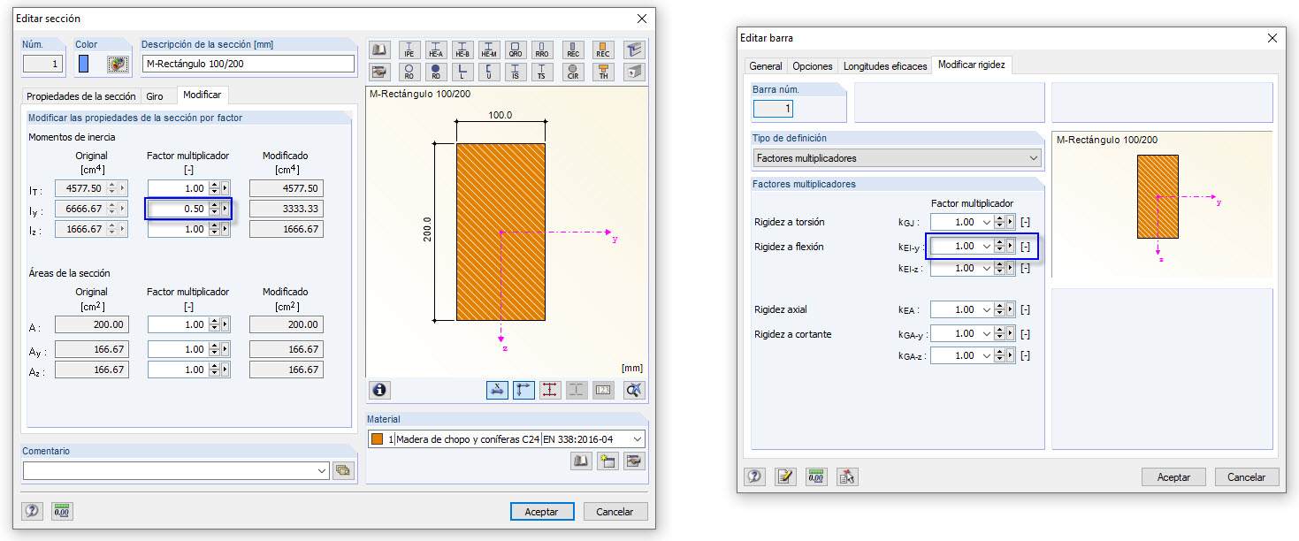1299x541 pixels.
Task: Select the L angle section
Action: point(462,72)
